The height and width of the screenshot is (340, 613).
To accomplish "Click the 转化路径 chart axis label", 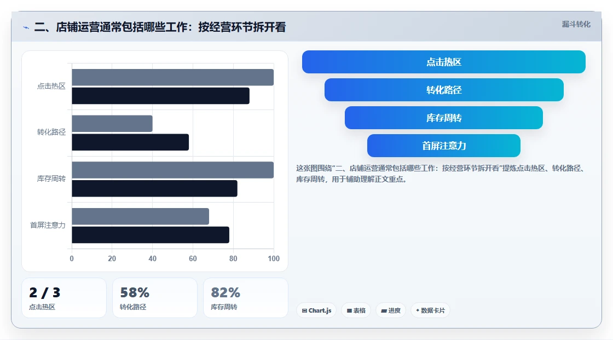I will click(51, 132).
